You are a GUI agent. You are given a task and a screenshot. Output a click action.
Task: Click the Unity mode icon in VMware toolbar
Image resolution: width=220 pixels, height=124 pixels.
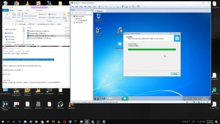(x=133, y=7)
